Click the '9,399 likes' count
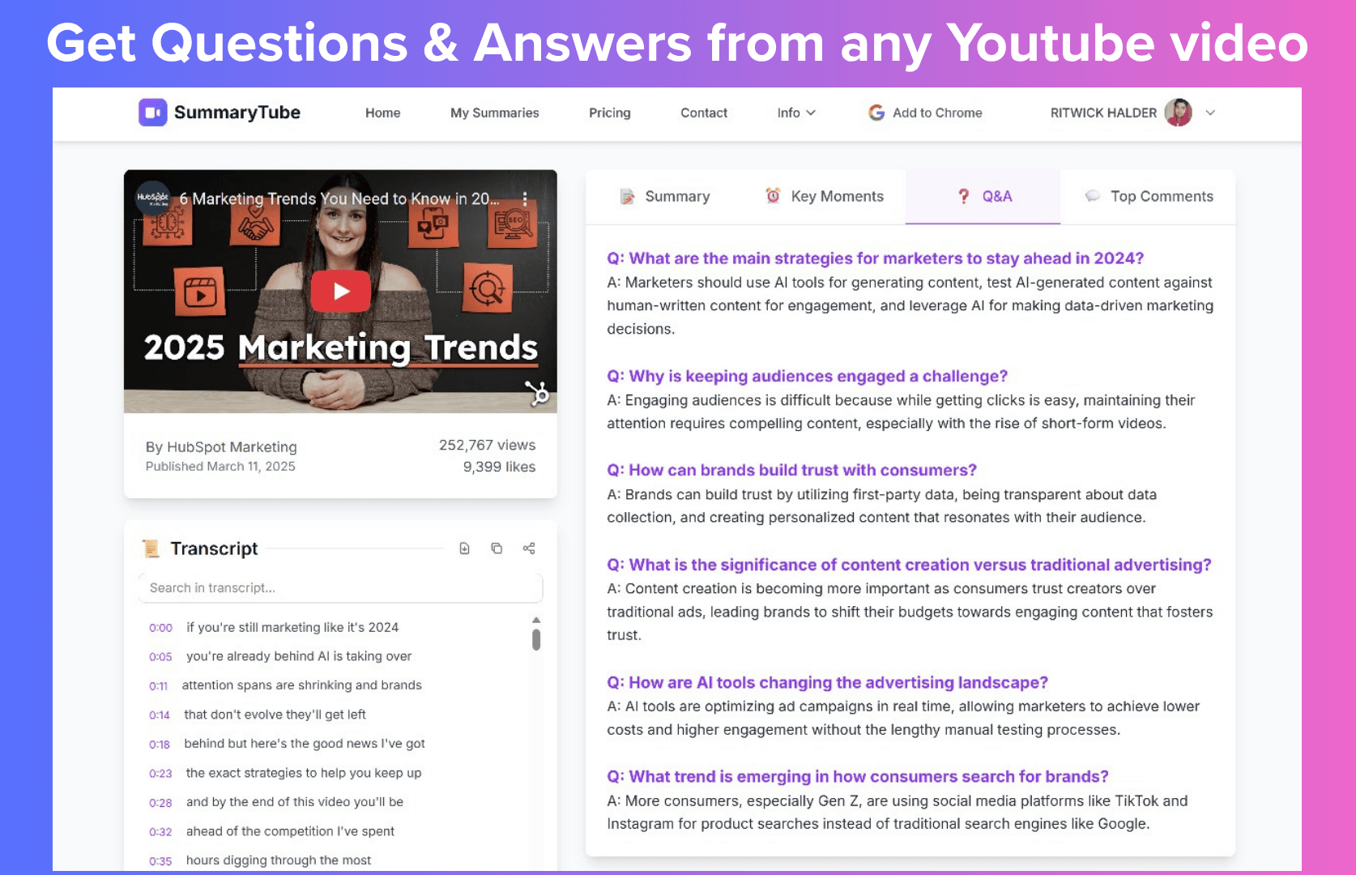This screenshot has height=875, width=1356. 499,467
